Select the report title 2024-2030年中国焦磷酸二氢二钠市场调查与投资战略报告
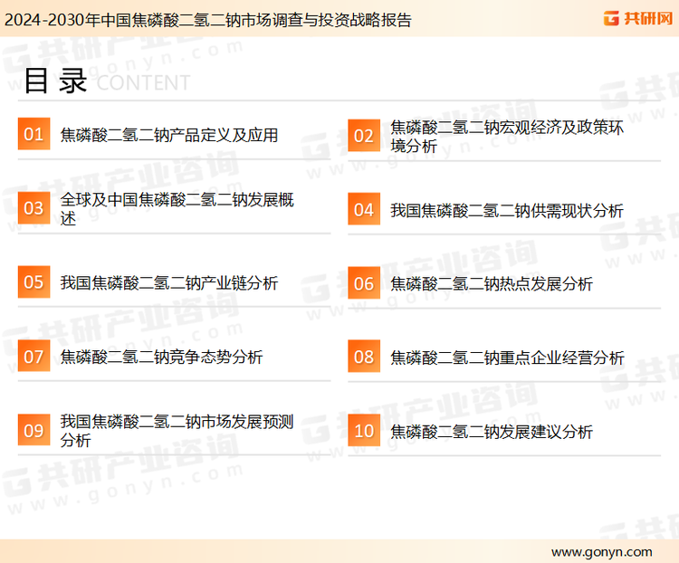This screenshot has width=679, height=563. pyautogui.click(x=207, y=20)
